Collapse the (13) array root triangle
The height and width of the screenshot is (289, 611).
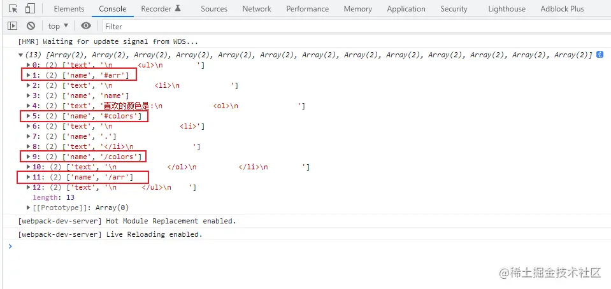tap(20, 55)
